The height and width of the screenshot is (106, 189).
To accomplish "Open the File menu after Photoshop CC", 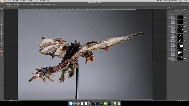I will pyautogui.click(x=14, y=1).
